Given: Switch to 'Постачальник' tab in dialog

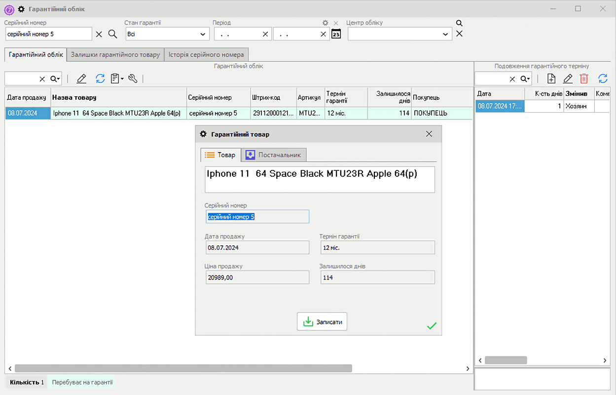Looking at the screenshot, I should (274, 155).
